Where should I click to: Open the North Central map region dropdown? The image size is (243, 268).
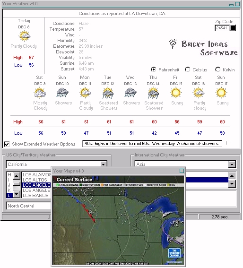[x=28, y=206]
